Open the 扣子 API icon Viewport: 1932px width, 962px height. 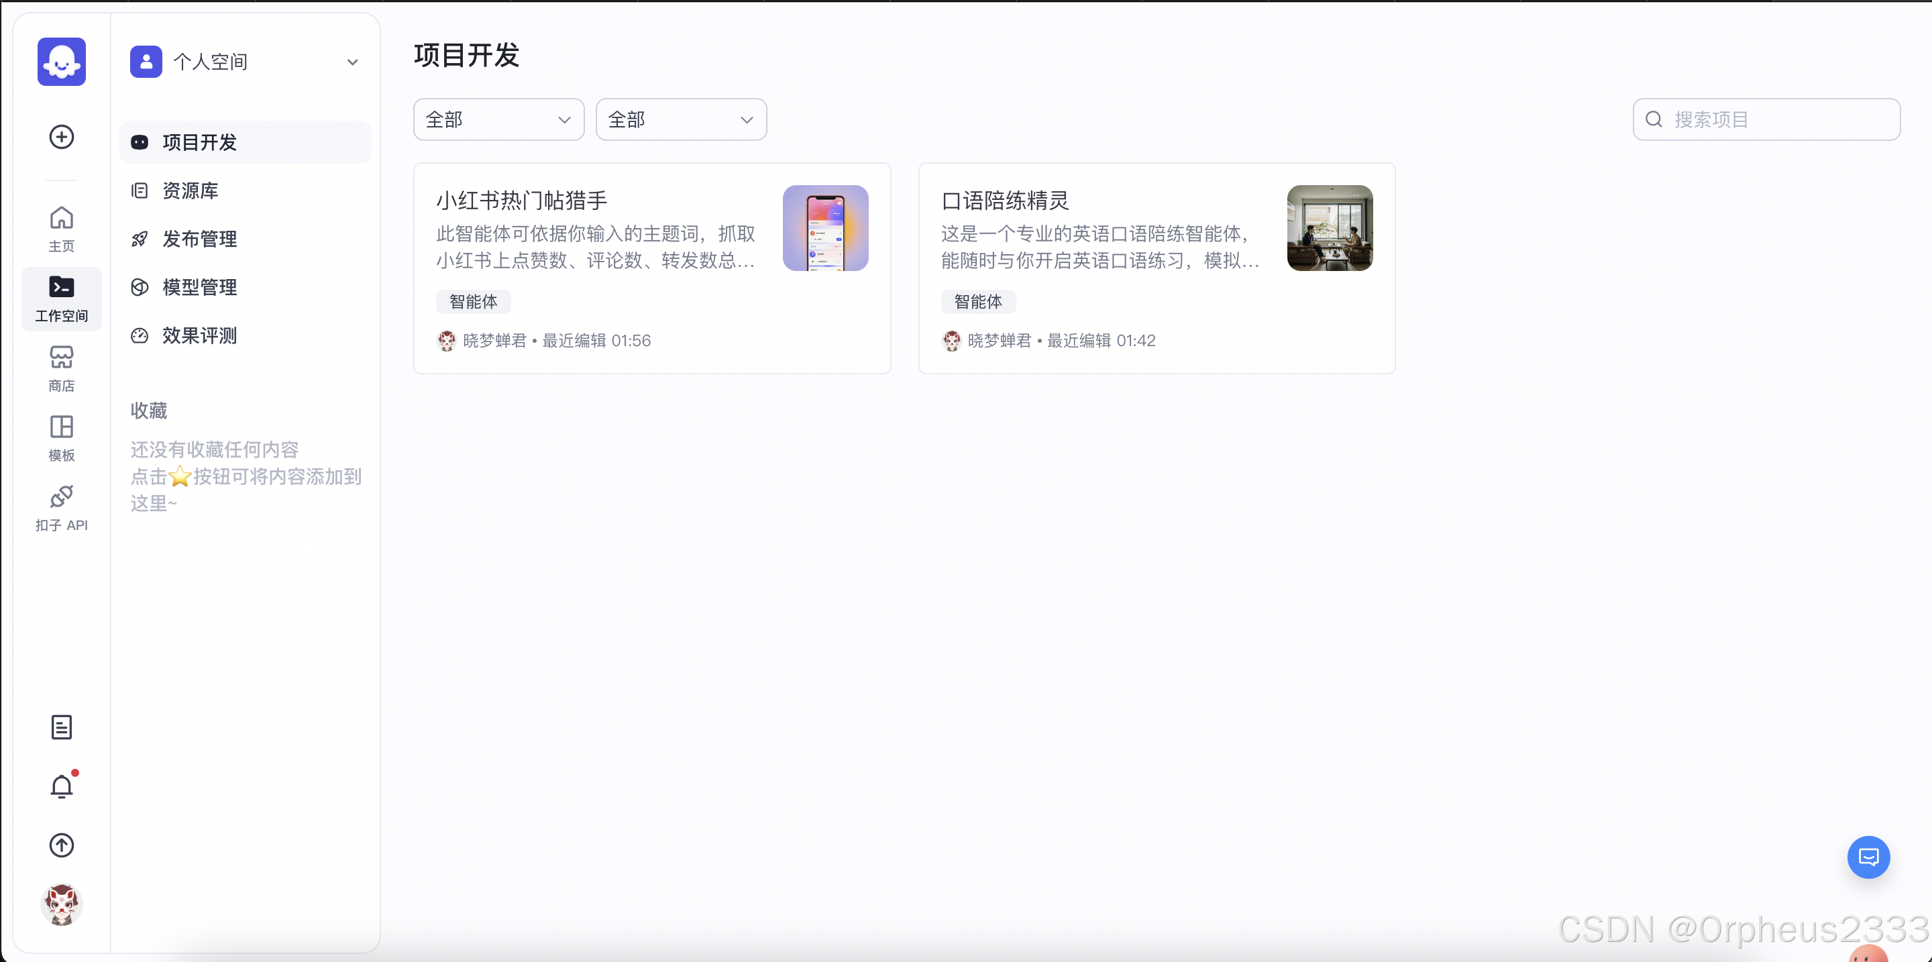62,508
